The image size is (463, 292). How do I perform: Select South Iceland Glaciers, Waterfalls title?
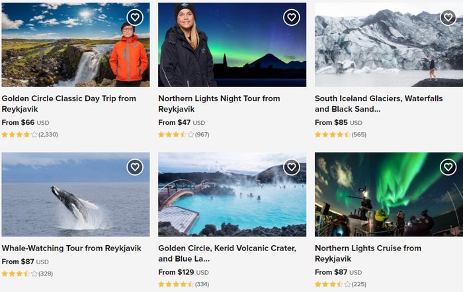[x=378, y=104]
